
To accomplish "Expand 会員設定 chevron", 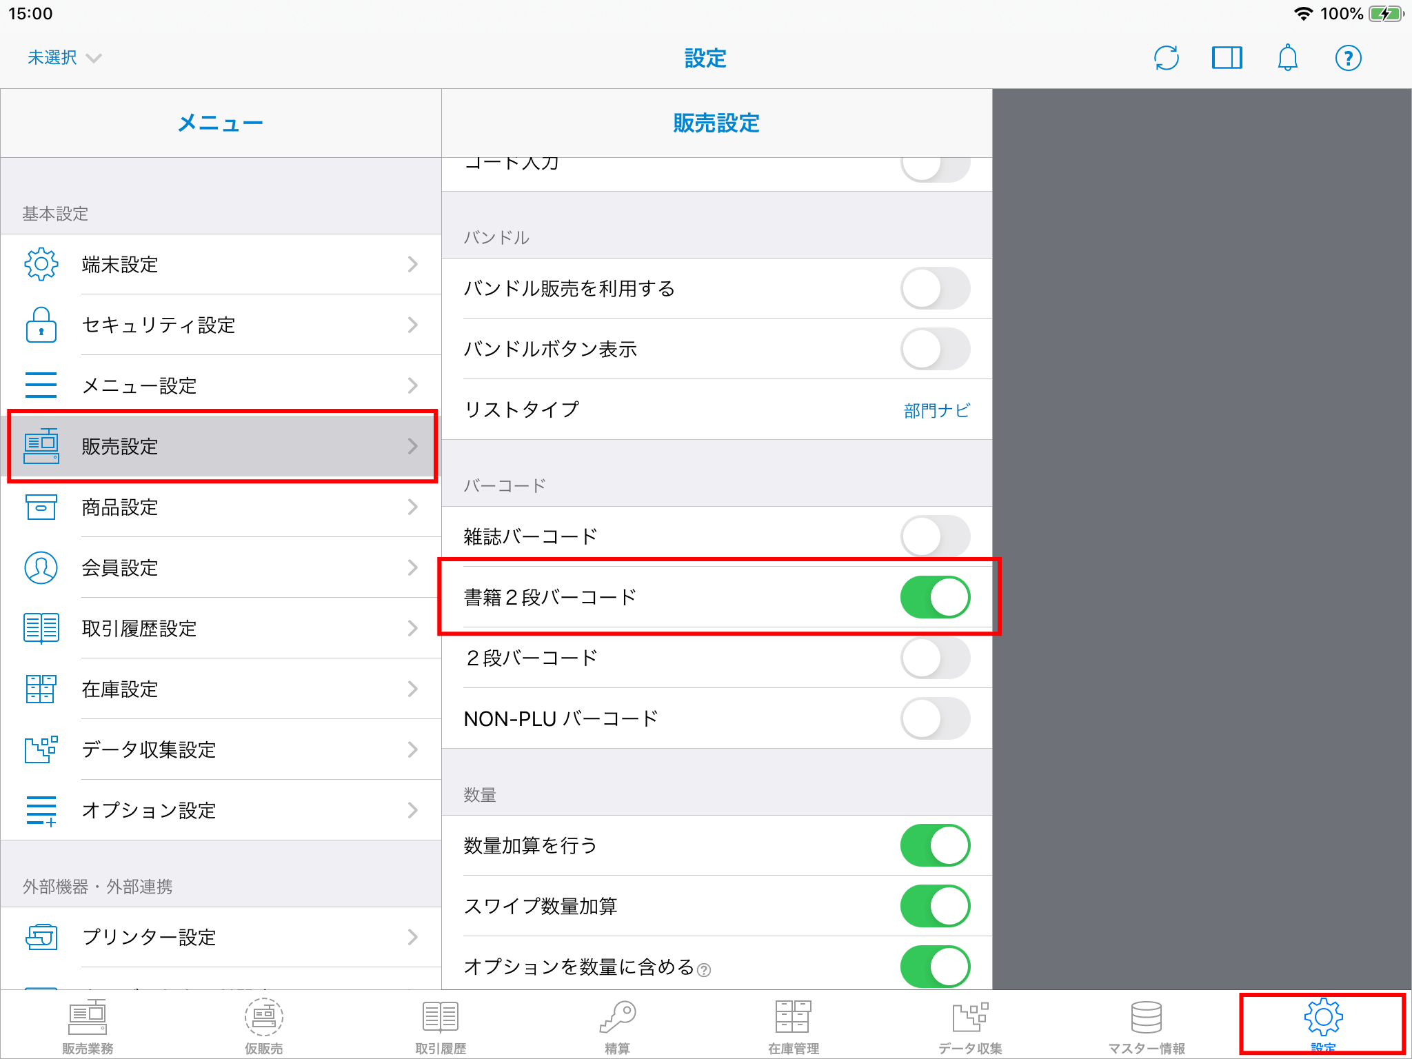I will 413,567.
